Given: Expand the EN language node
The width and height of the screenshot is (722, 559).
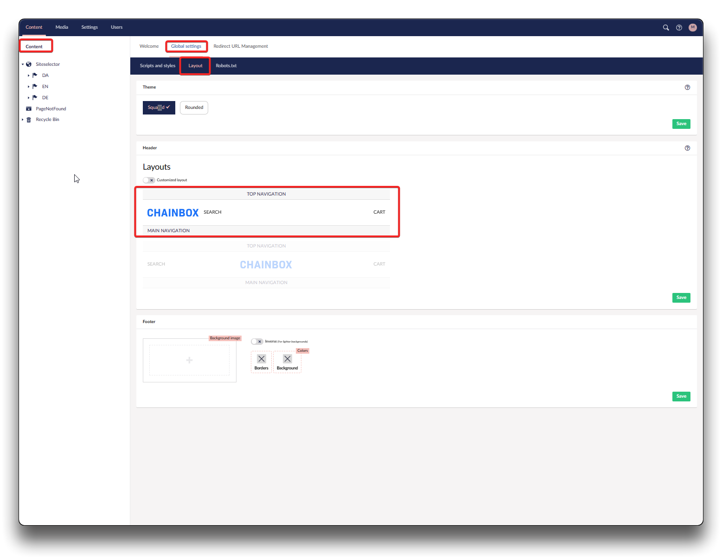Looking at the screenshot, I should coord(28,87).
